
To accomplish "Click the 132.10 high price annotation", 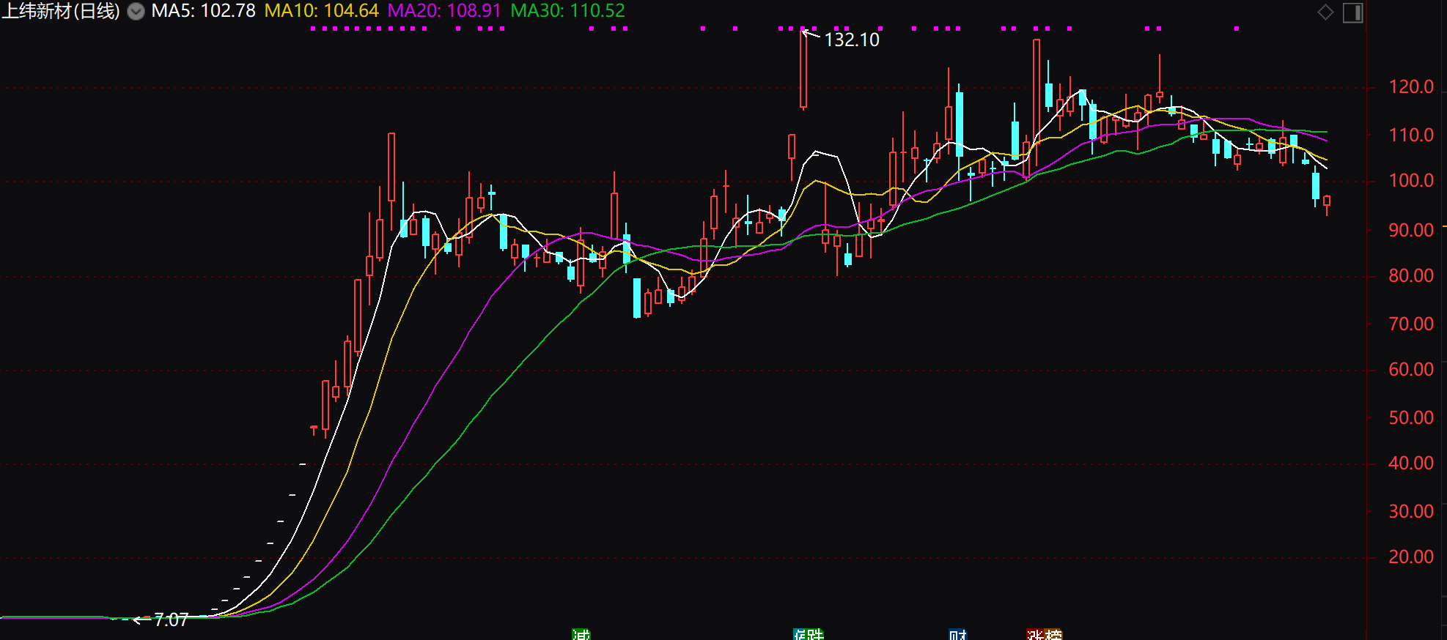I will tap(852, 40).
